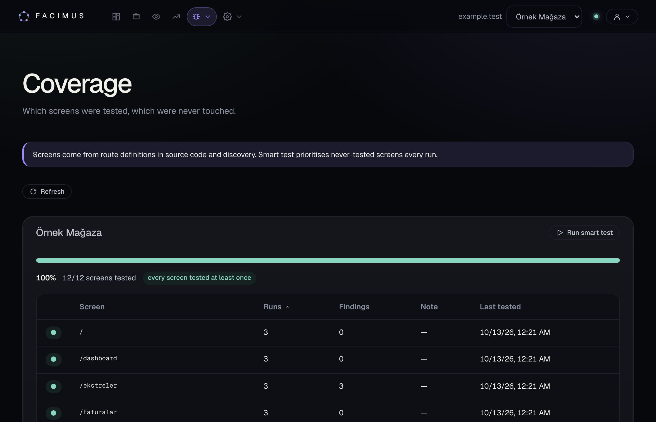Screen dimensions: 656x422
Task: Open the settings gear menu
Action: [232, 17]
